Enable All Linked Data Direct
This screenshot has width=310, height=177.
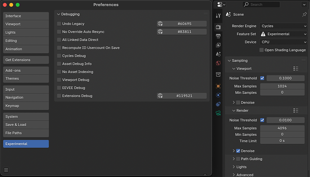point(59,40)
